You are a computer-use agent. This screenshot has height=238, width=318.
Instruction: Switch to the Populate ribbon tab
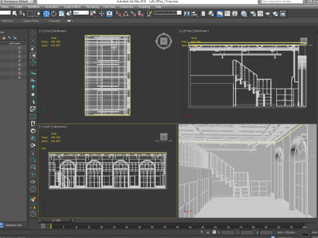54,20
